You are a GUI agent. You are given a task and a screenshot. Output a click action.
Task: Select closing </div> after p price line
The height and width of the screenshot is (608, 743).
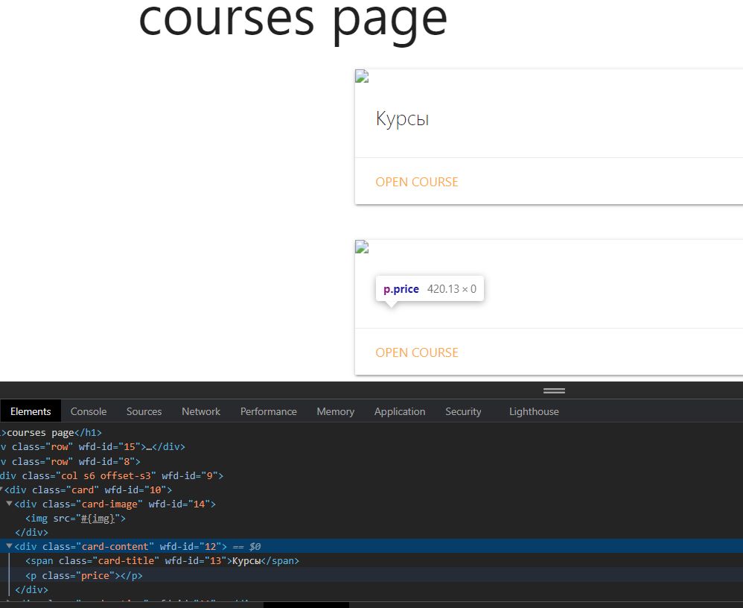point(31,590)
